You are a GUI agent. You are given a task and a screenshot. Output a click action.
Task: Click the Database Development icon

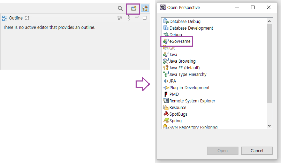166,28
